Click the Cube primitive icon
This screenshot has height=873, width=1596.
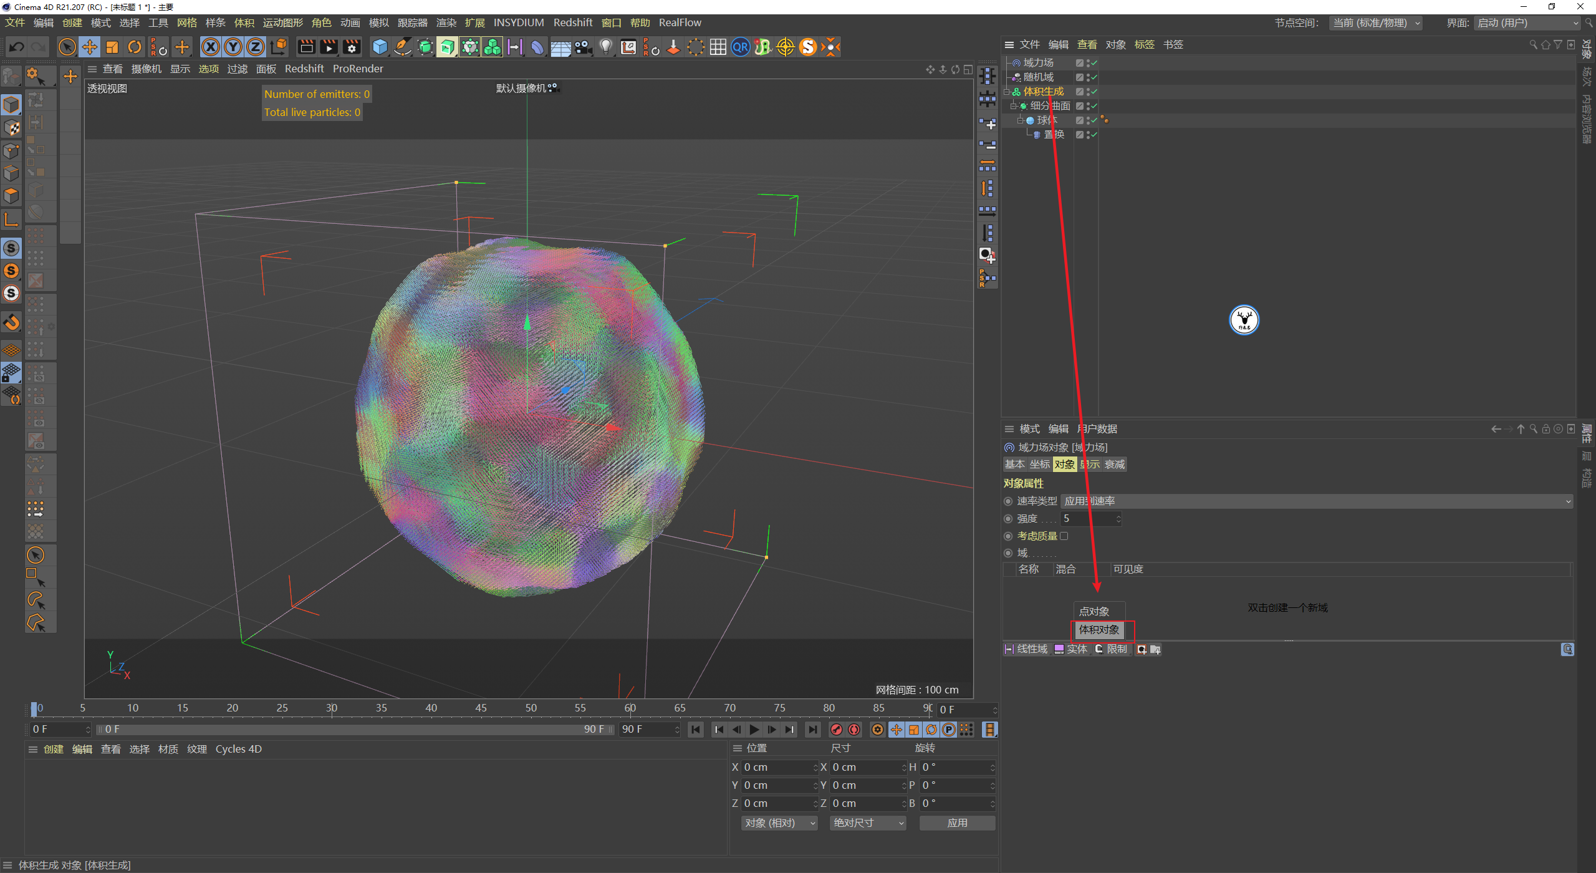point(380,47)
